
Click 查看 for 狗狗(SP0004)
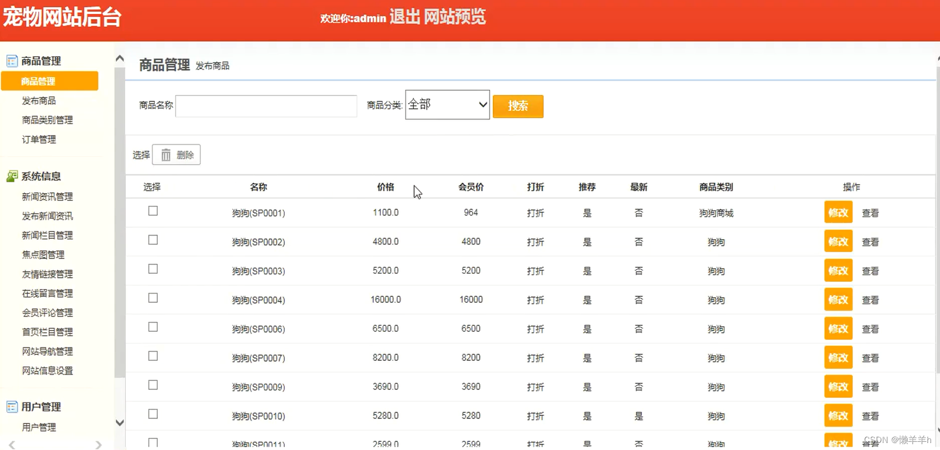point(870,300)
